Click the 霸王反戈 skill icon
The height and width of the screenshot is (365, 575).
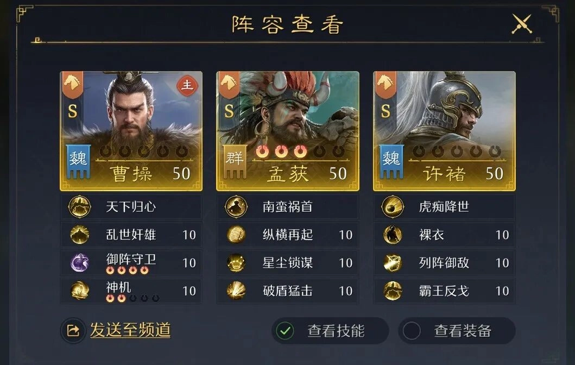(393, 291)
